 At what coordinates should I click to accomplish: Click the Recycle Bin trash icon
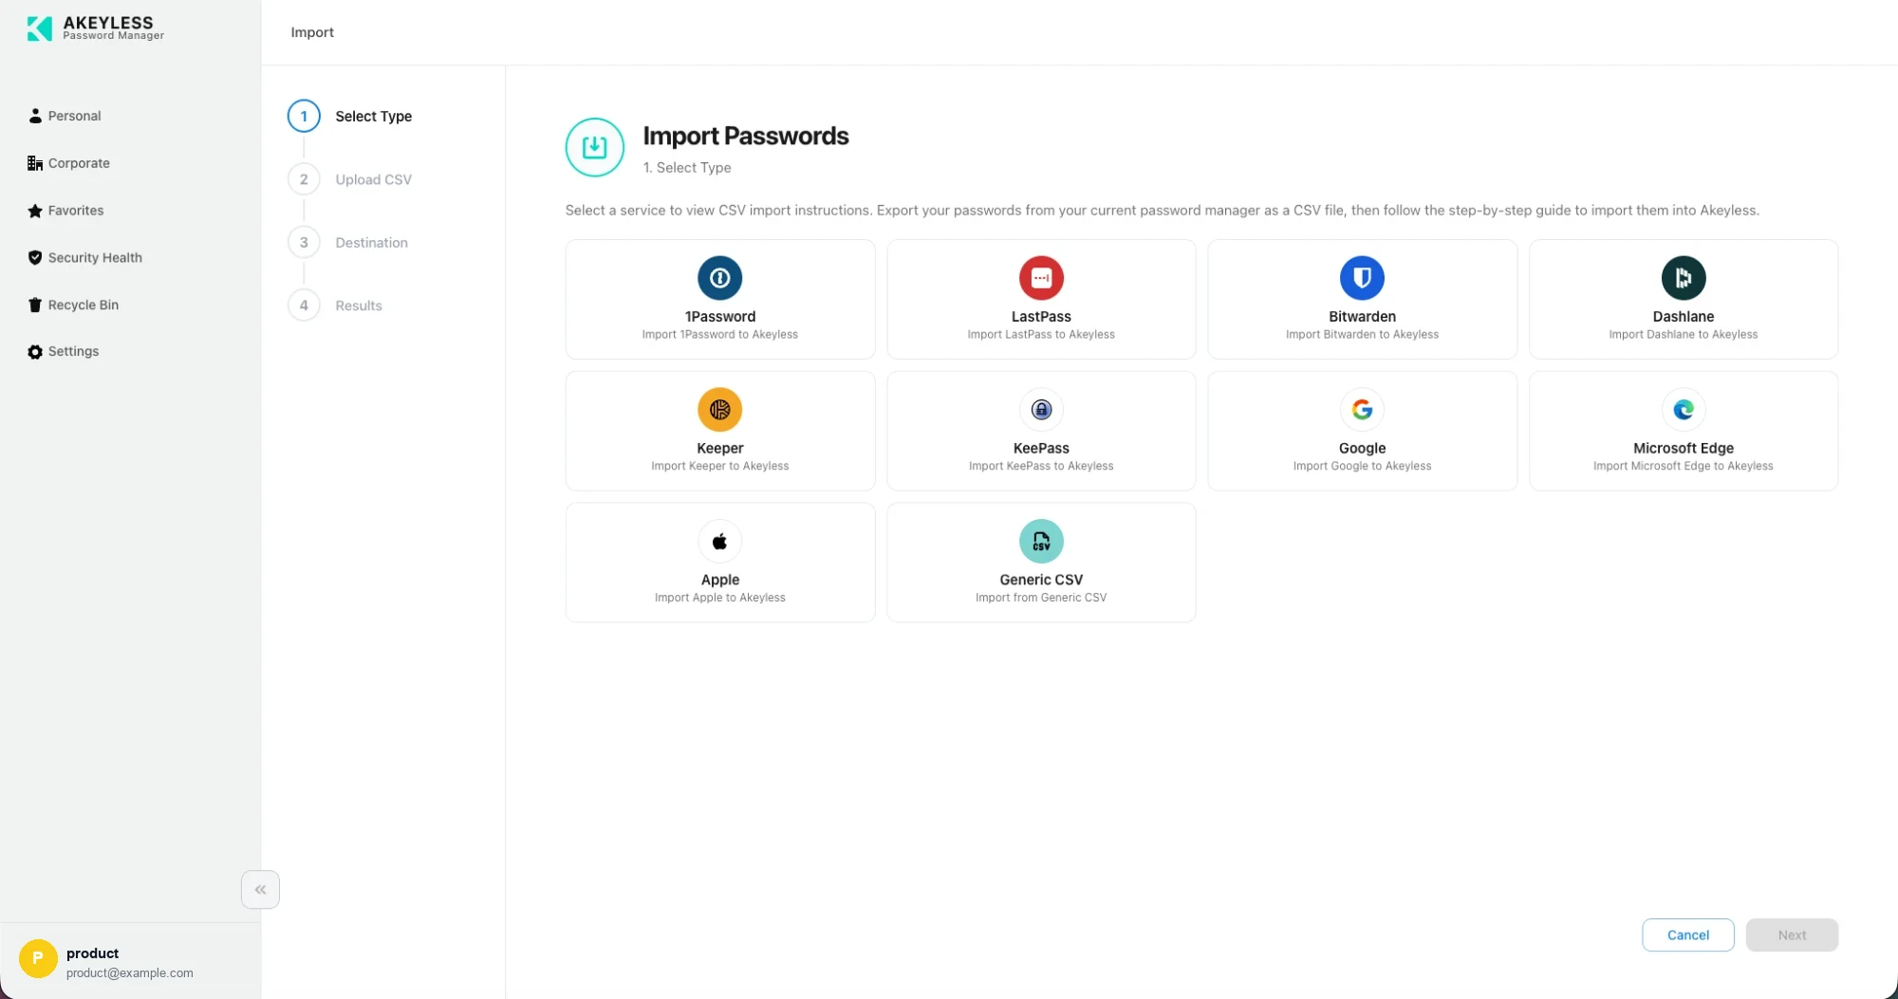pos(35,305)
